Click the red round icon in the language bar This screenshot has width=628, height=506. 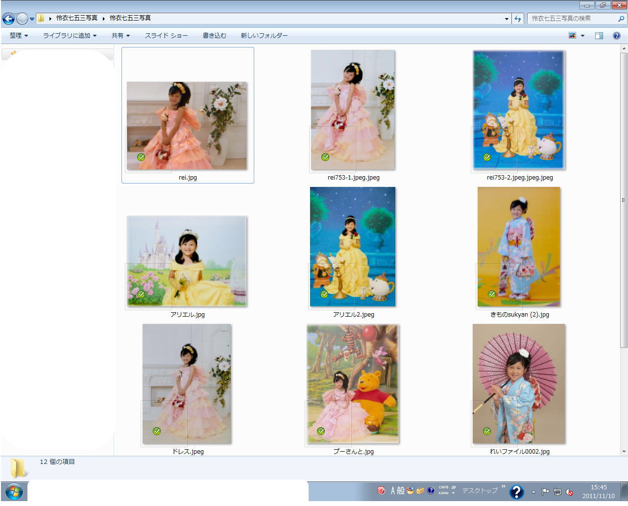click(x=381, y=490)
